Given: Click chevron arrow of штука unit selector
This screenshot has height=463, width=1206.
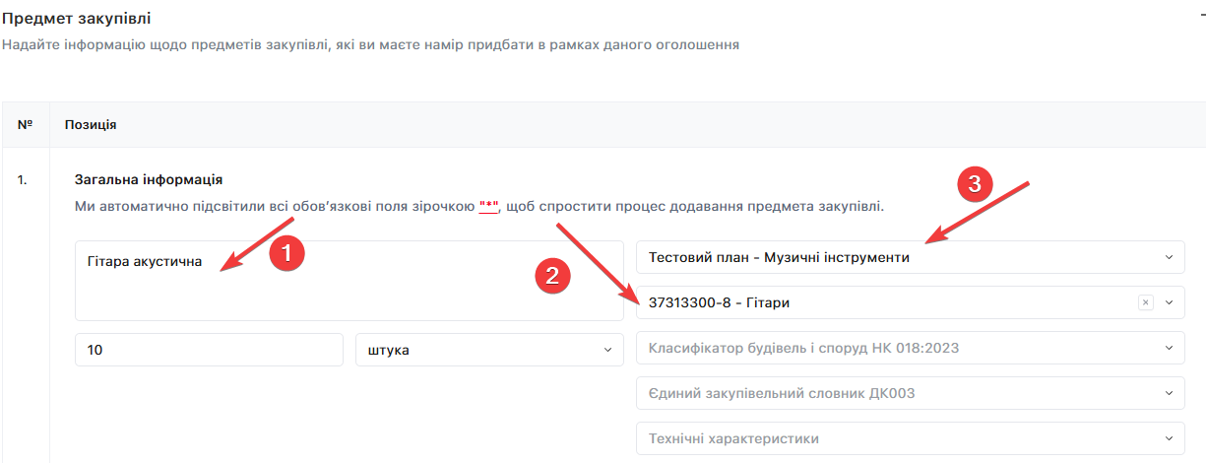Looking at the screenshot, I should [606, 350].
